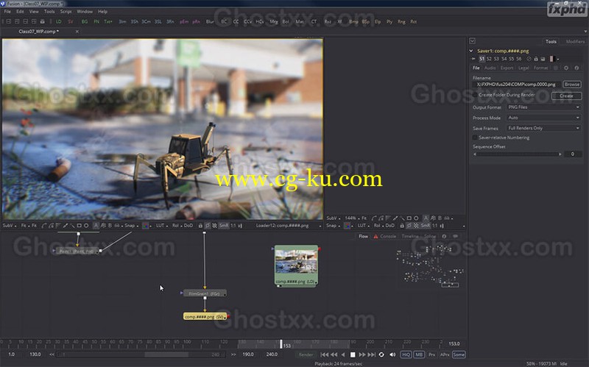This screenshot has width=589, height=367.
Task: Select the comp.####.png Saver node
Action: click(x=205, y=317)
